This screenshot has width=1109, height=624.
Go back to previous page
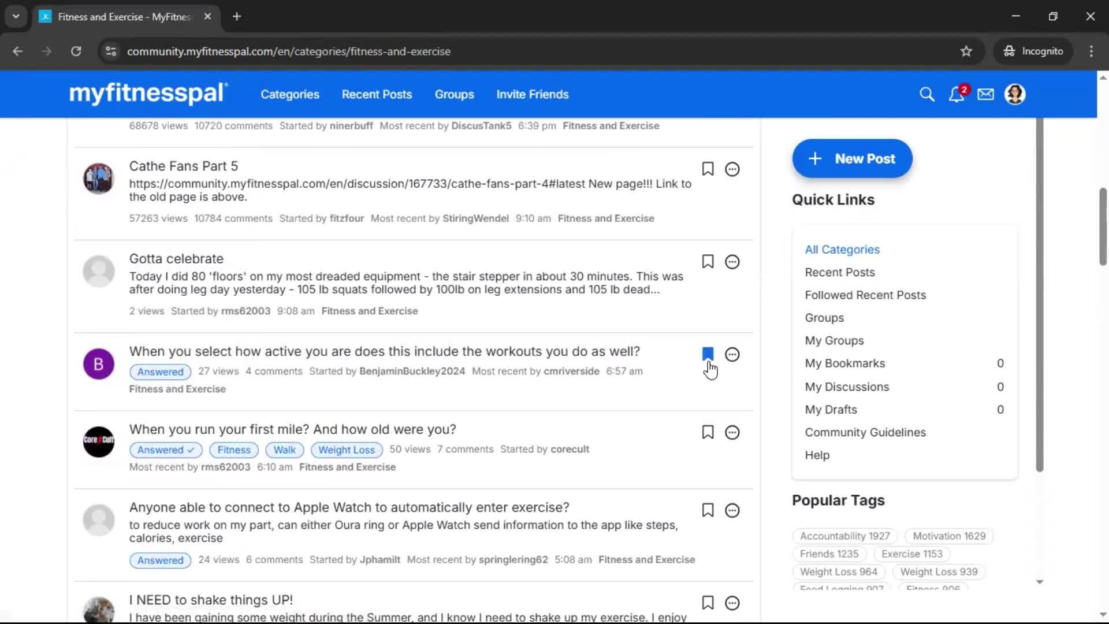click(x=18, y=51)
